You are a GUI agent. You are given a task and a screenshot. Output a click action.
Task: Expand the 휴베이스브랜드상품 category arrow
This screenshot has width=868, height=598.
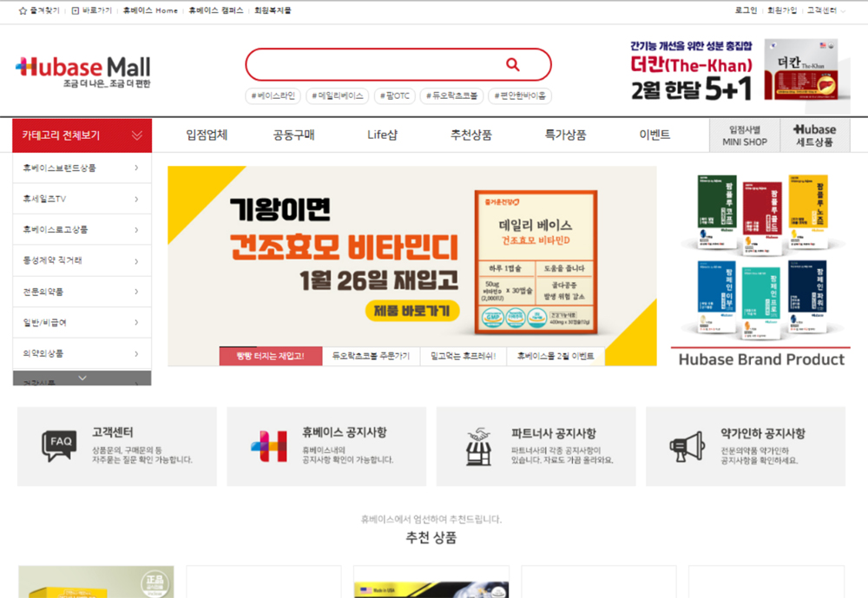[x=136, y=168]
